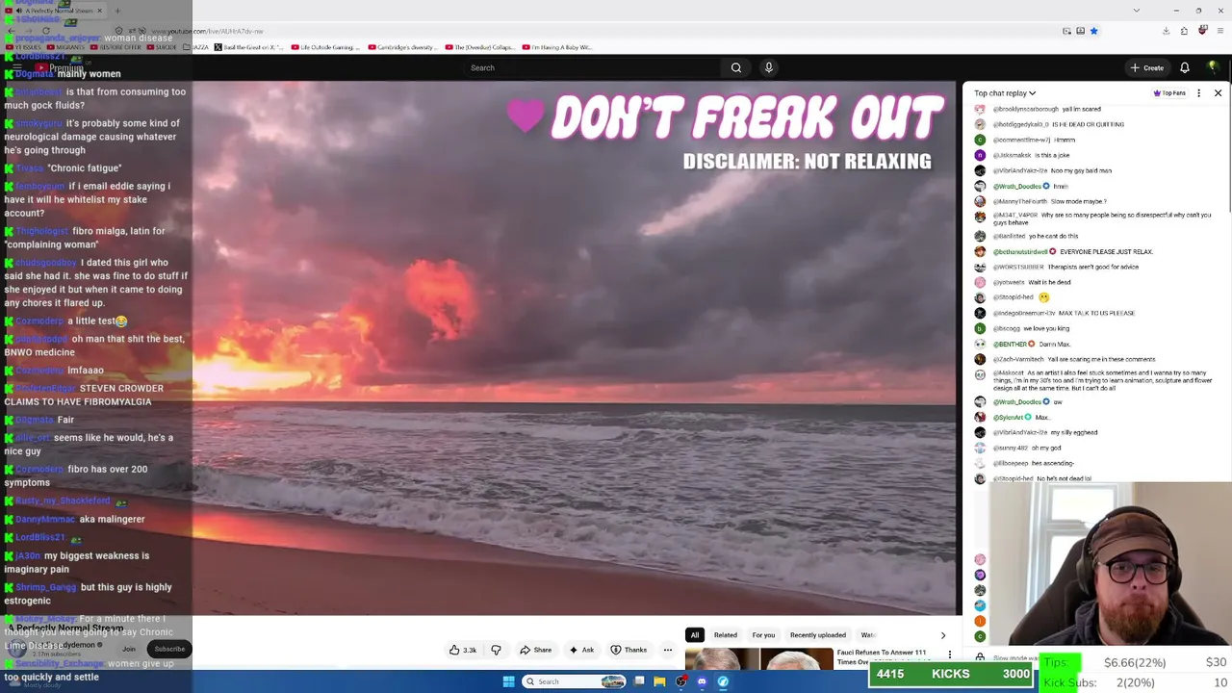Dislike the video with the thumbs-down icon

[496, 650]
